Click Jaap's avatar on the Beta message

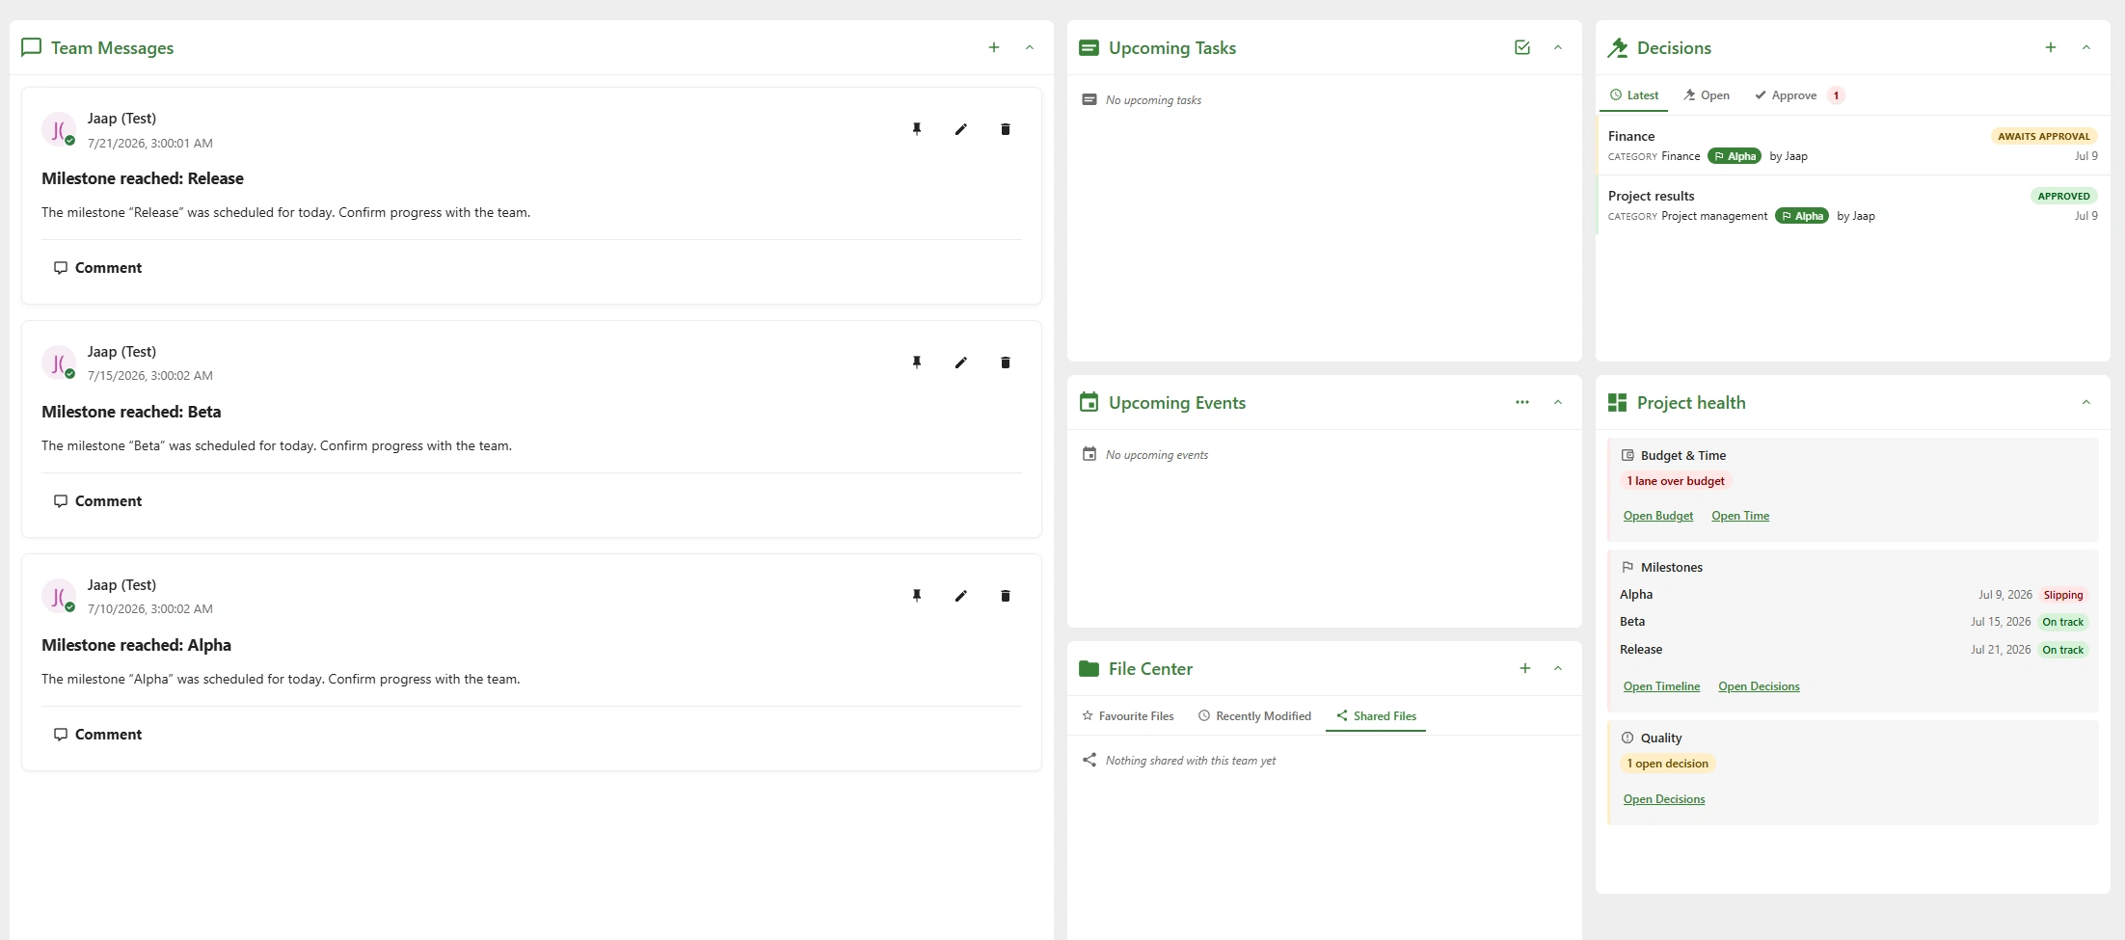(59, 363)
